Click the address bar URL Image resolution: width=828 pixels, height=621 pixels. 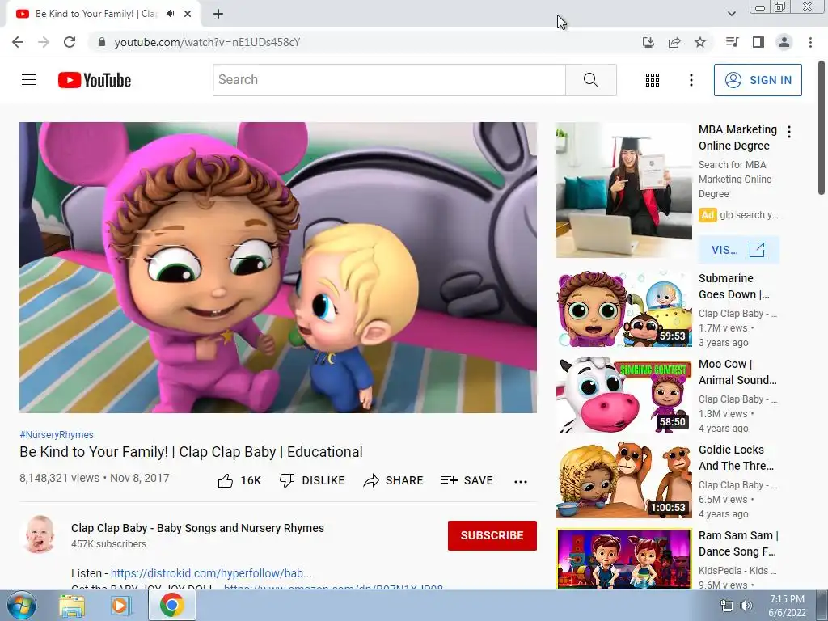pyautogui.click(x=207, y=42)
